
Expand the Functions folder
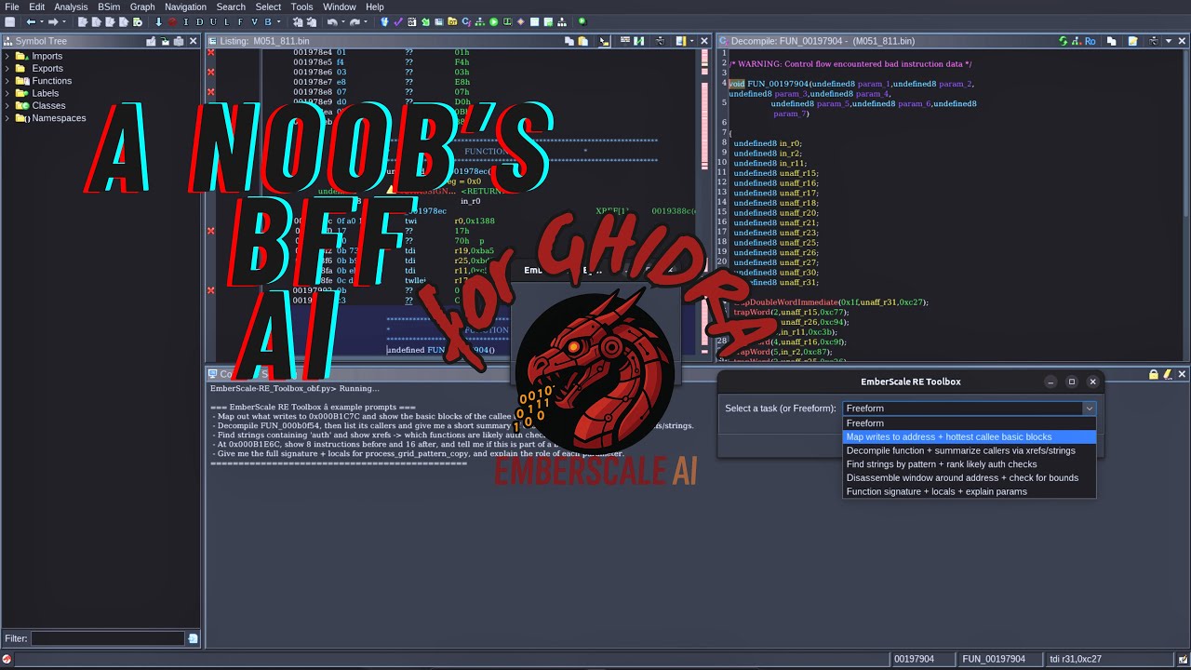[x=7, y=81]
